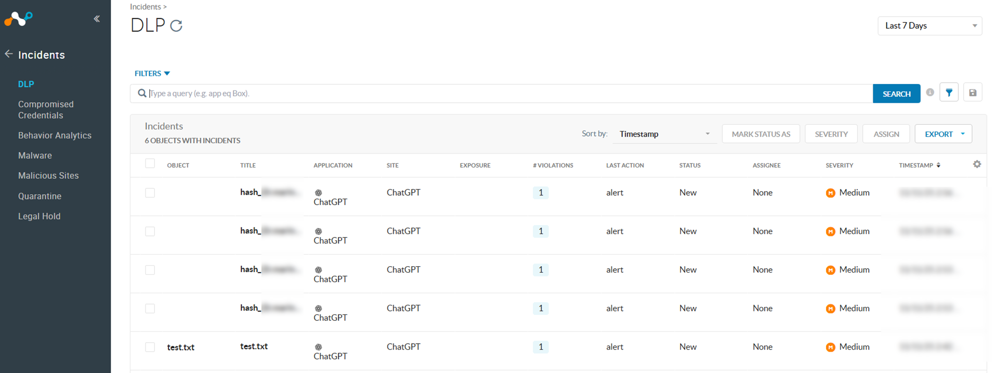Open column settings gear icon
994x373 pixels.
(x=977, y=164)
